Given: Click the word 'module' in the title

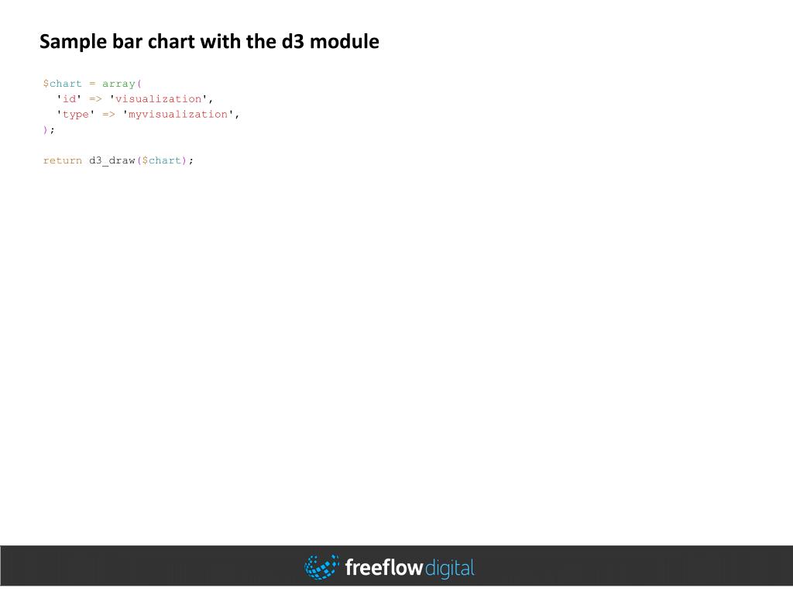Looking at the screenshot, I should (344, 42).
